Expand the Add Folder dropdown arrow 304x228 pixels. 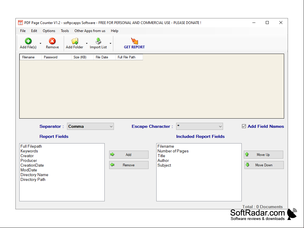point(87,43)
